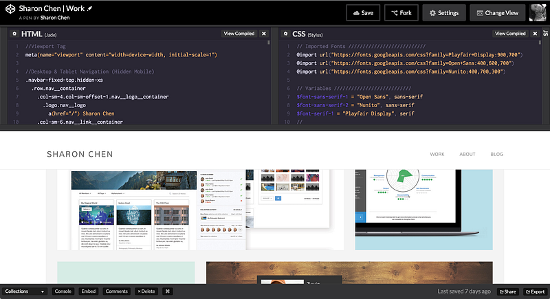The width and height of the screenshot is (550, 299).
Task: Close the HTML editor panel
Action: pyautogui.click(x=264, y=34)
